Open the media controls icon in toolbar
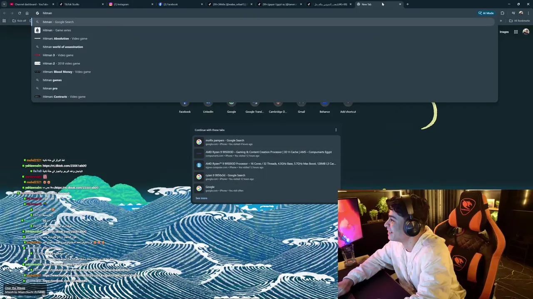Screen dimensions: 533x299 click(x=513, y=13)
